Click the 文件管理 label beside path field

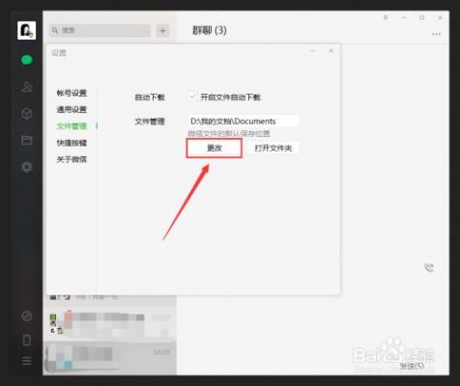(x=150, y=122)
